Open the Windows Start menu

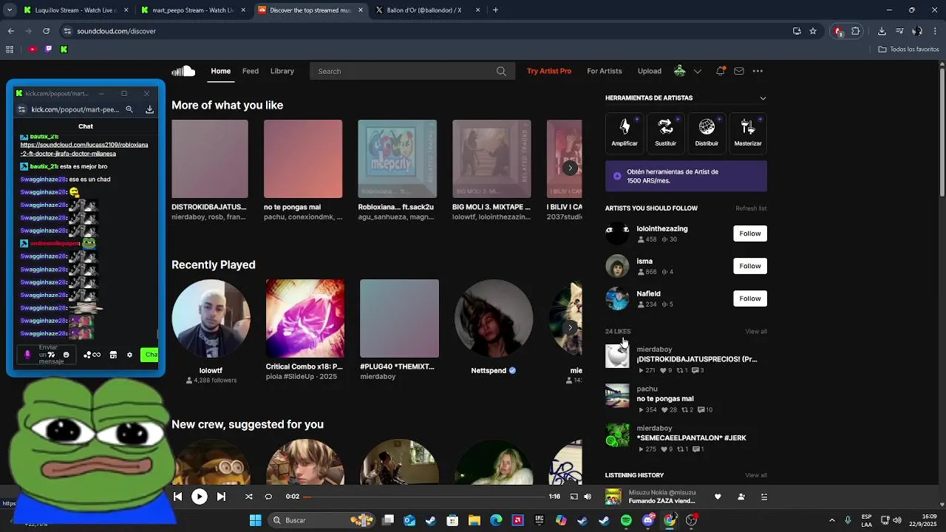pyautogui.click(x=255, y=520)
